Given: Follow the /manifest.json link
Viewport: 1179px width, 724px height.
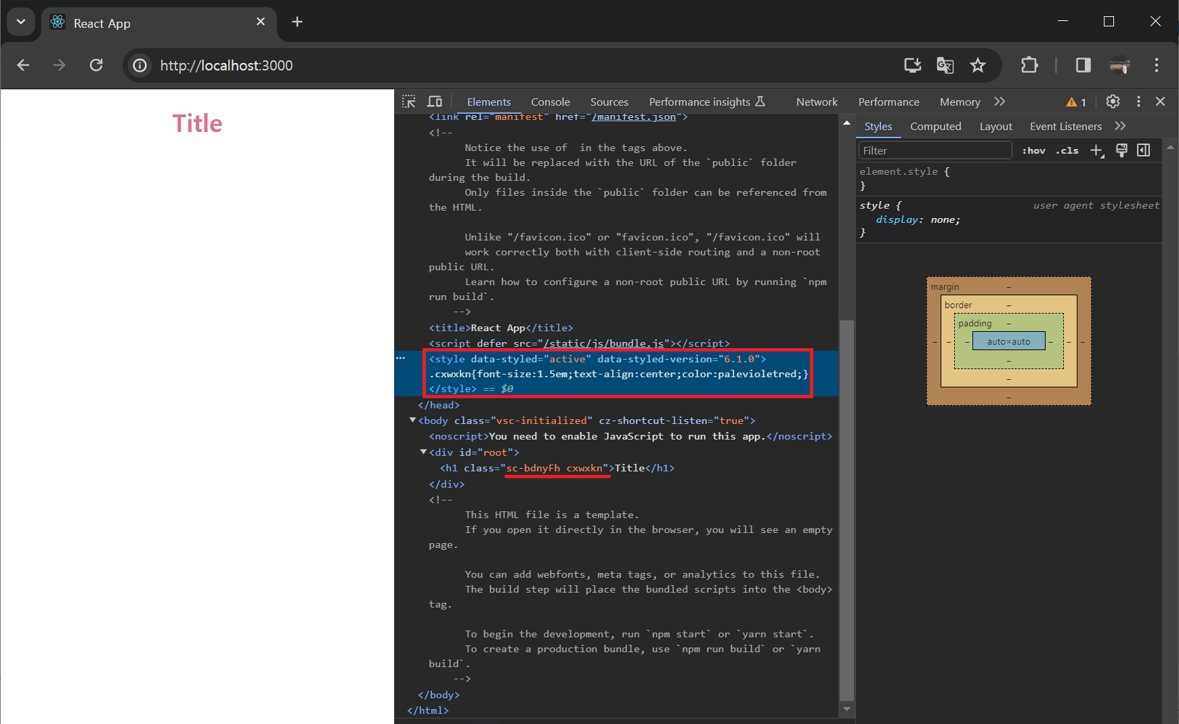Looking at the screenshot, I should 634,117.
